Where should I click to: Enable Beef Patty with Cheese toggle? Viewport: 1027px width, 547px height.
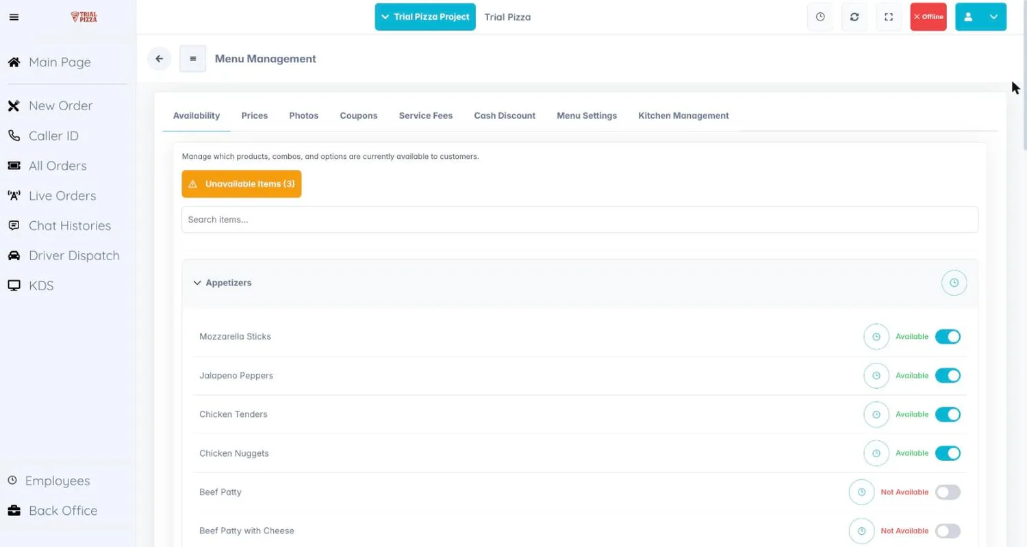point(948,531)
